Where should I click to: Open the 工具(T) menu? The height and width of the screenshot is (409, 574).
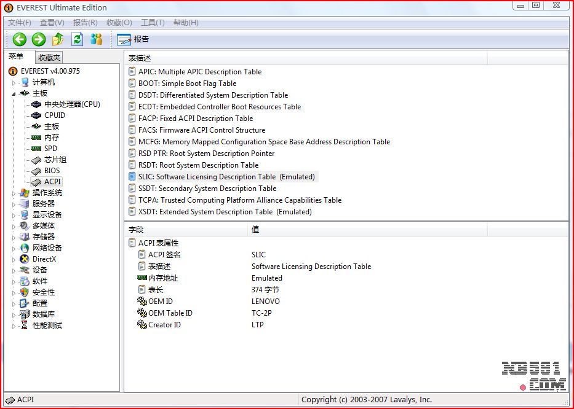pyautogui.click(x=153, y=23)
